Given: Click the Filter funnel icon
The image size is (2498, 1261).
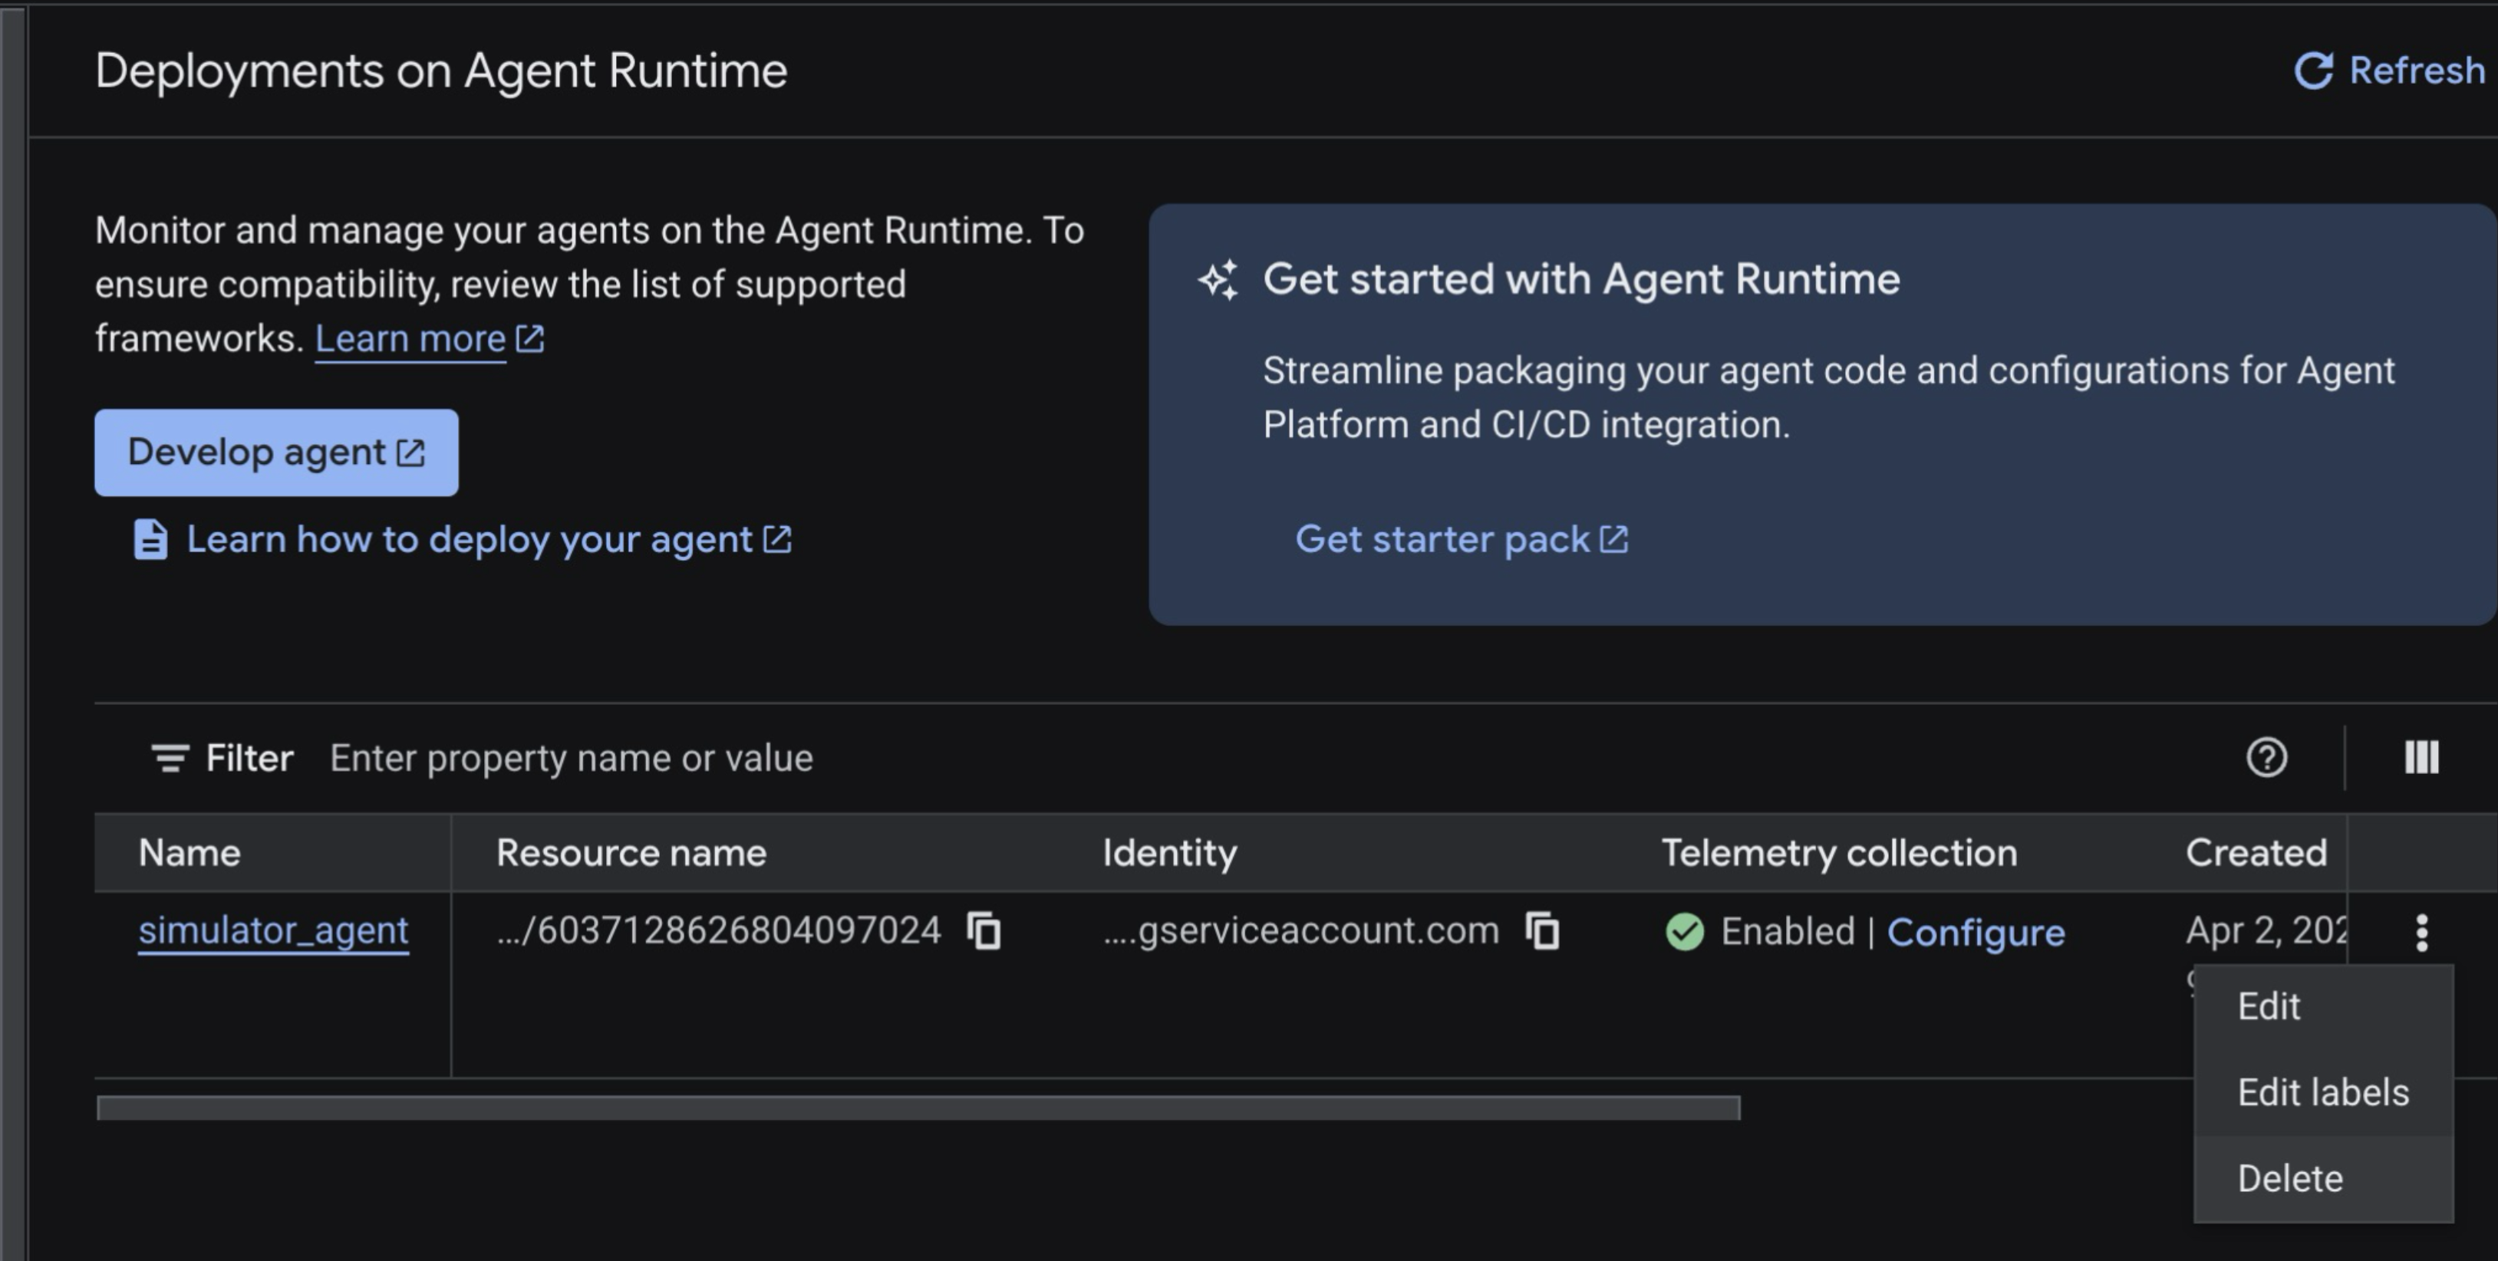Looking at the screenshot, I should coord(170,758).
